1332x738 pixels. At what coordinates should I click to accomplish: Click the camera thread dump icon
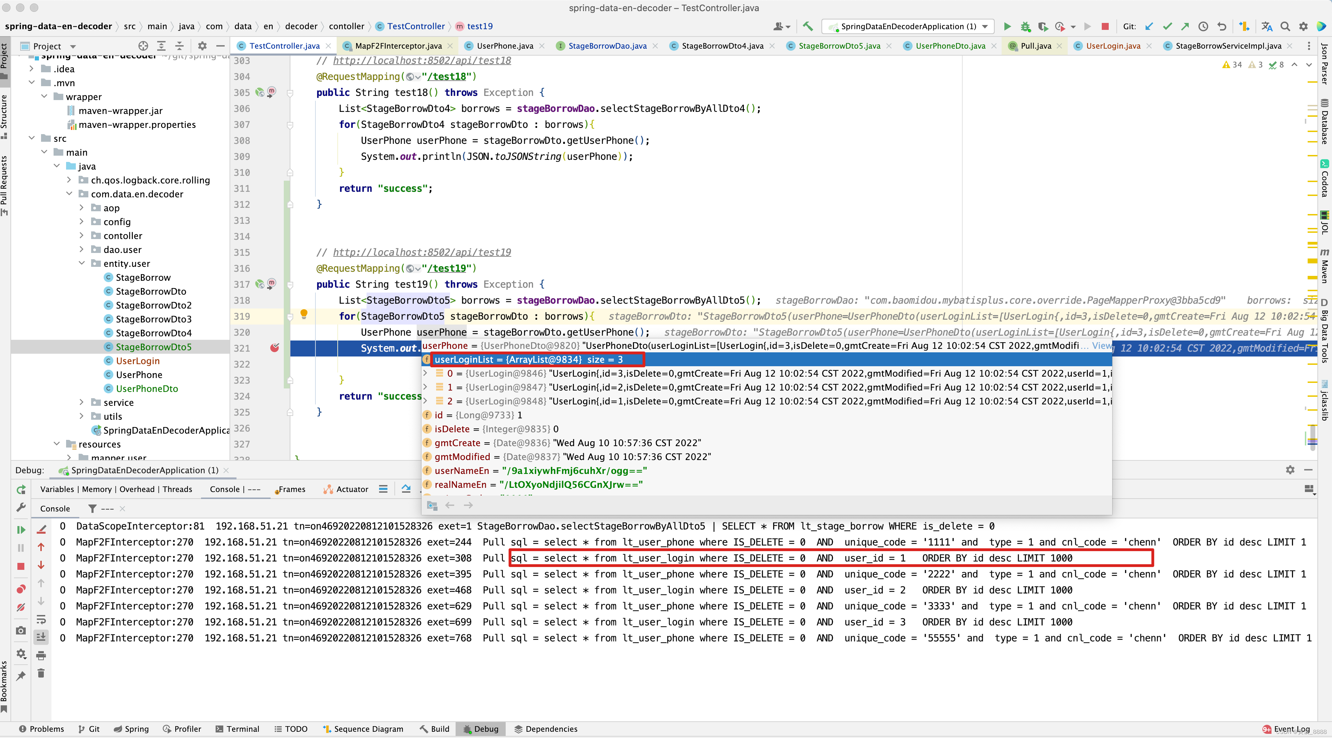click(x=21, y=631)
